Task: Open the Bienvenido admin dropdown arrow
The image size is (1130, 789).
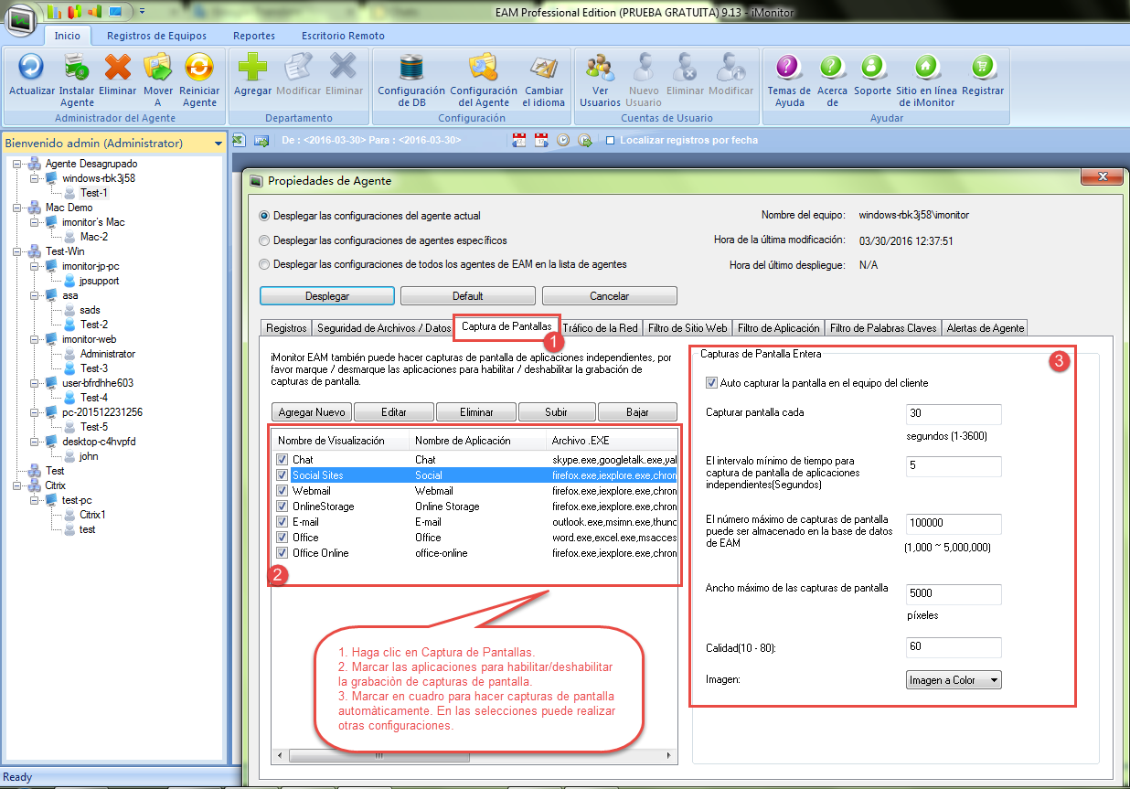Action: pos(218,144)
